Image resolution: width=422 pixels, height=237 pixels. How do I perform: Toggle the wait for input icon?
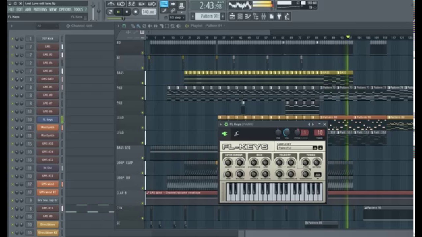click(121, 4)
